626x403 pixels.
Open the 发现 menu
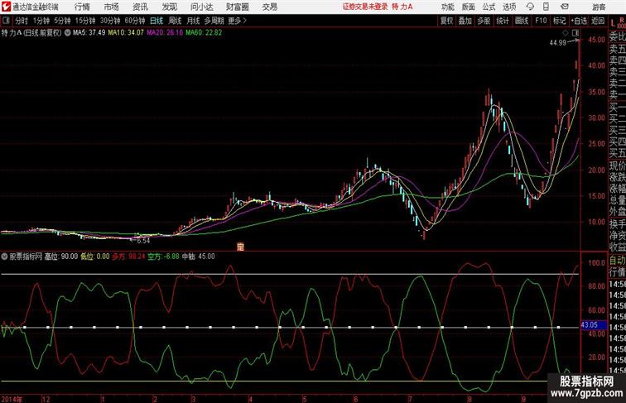point(169,7)
